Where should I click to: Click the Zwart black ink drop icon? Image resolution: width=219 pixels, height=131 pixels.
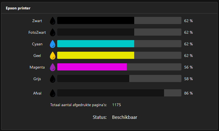tap(52, 21)
